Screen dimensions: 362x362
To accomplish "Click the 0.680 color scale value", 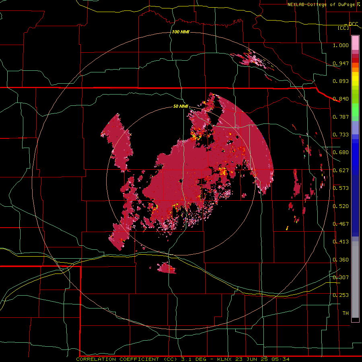I will point(341,152).
